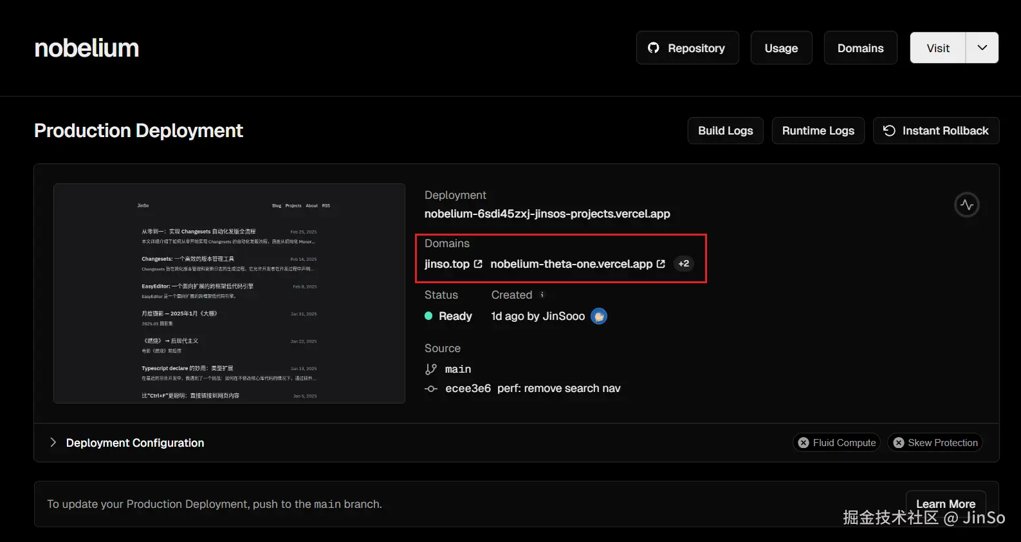The width and height of the screenshot is (1021, 542).
Task: Click the Skew Protection badge
Action: [935, 443]
